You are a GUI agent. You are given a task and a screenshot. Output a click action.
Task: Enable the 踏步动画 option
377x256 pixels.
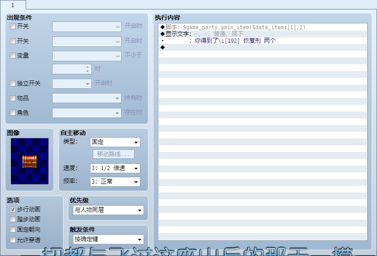13,220
